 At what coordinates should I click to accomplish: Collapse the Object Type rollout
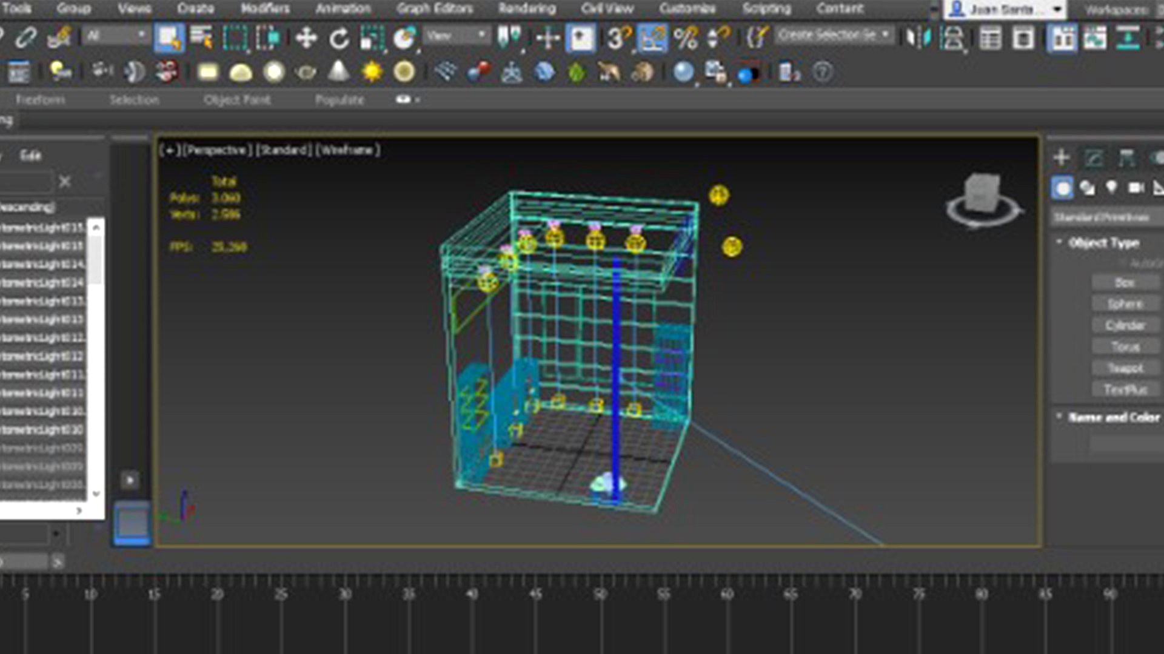tap(1104, 242)
